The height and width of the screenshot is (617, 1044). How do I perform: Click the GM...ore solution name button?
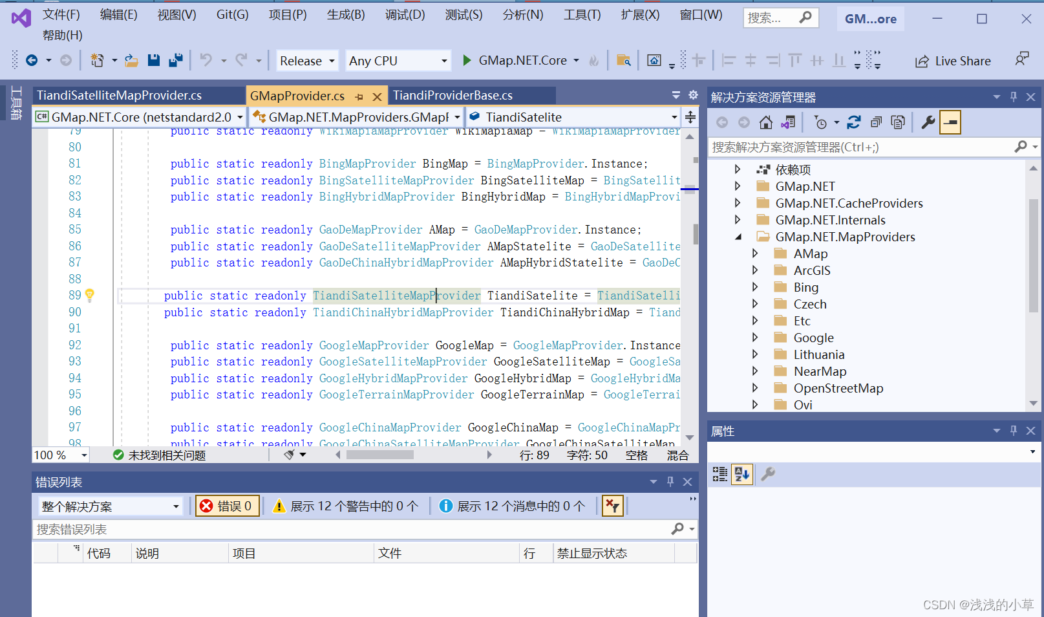pos(870,19)
